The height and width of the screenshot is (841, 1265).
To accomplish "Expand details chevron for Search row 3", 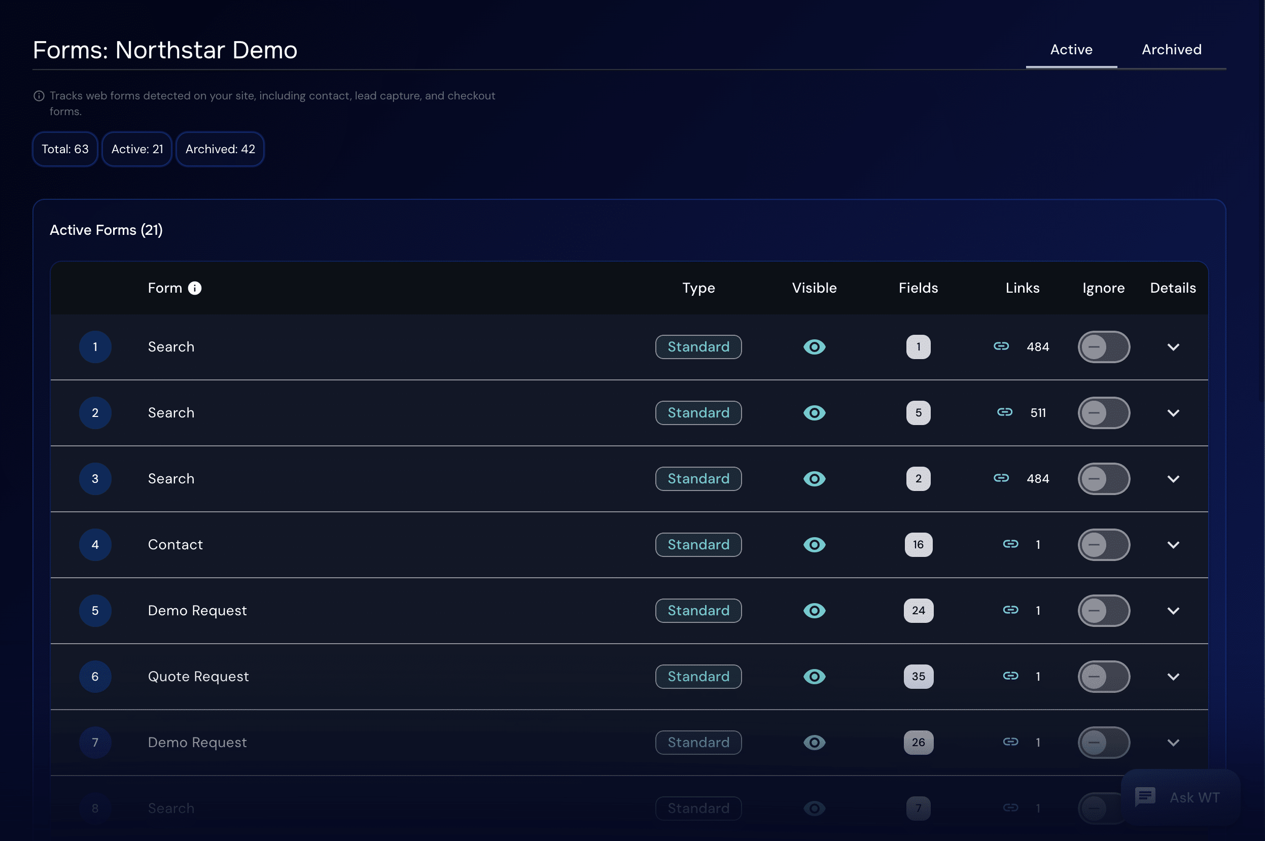I will point(1173,479).
